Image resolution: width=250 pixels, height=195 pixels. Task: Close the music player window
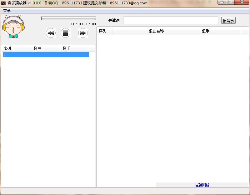point(242,2)
